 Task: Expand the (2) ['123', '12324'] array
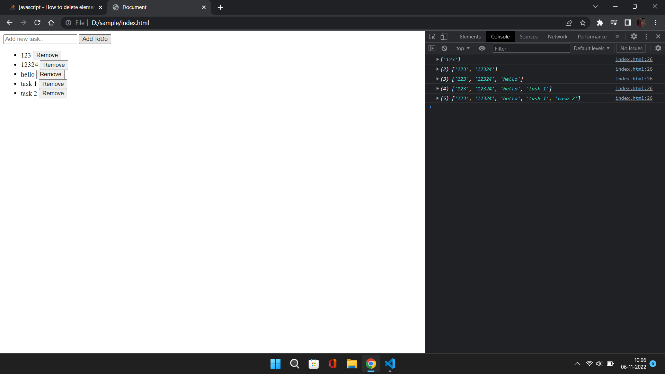(437, 69)
